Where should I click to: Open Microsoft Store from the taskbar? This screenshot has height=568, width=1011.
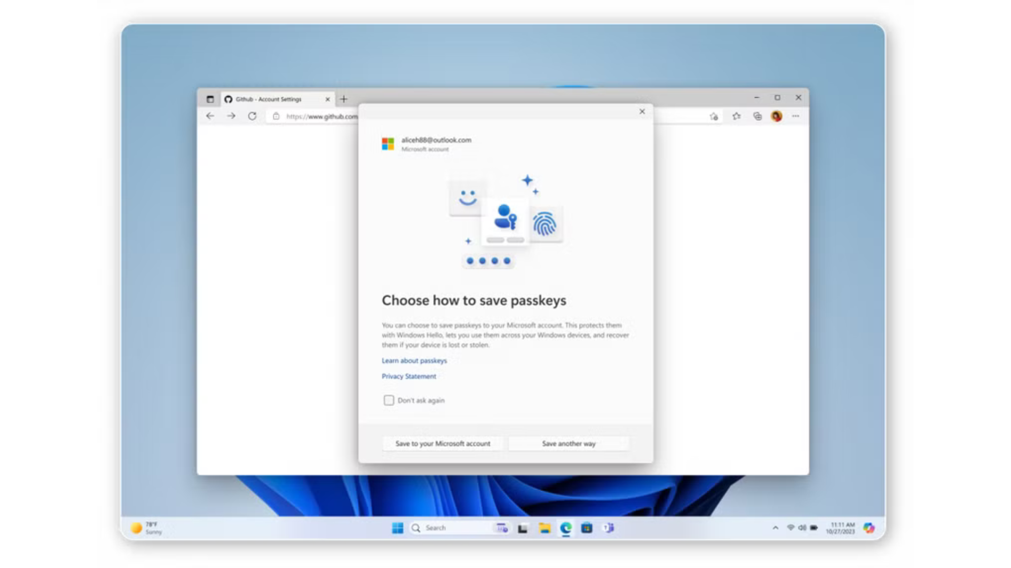point(586,528)
